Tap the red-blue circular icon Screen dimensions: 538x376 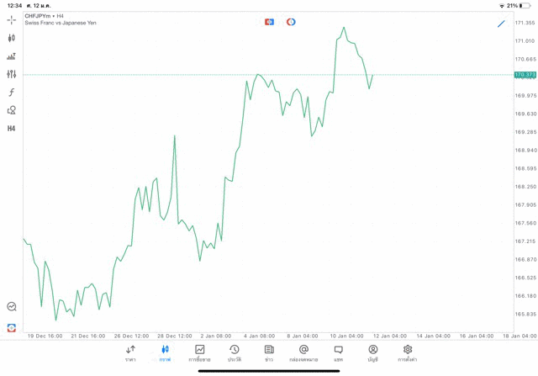291,22
